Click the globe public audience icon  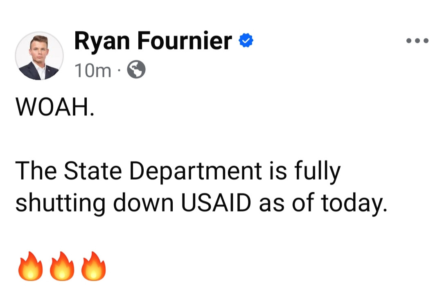tap(136, 70)
